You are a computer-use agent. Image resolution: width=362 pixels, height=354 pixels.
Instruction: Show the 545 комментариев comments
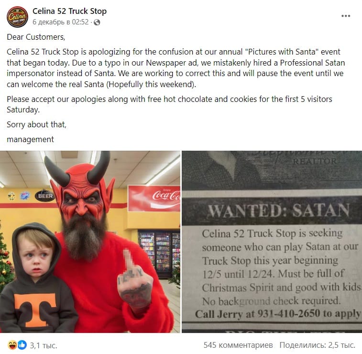pyautogui.click(x=238, y=345)
